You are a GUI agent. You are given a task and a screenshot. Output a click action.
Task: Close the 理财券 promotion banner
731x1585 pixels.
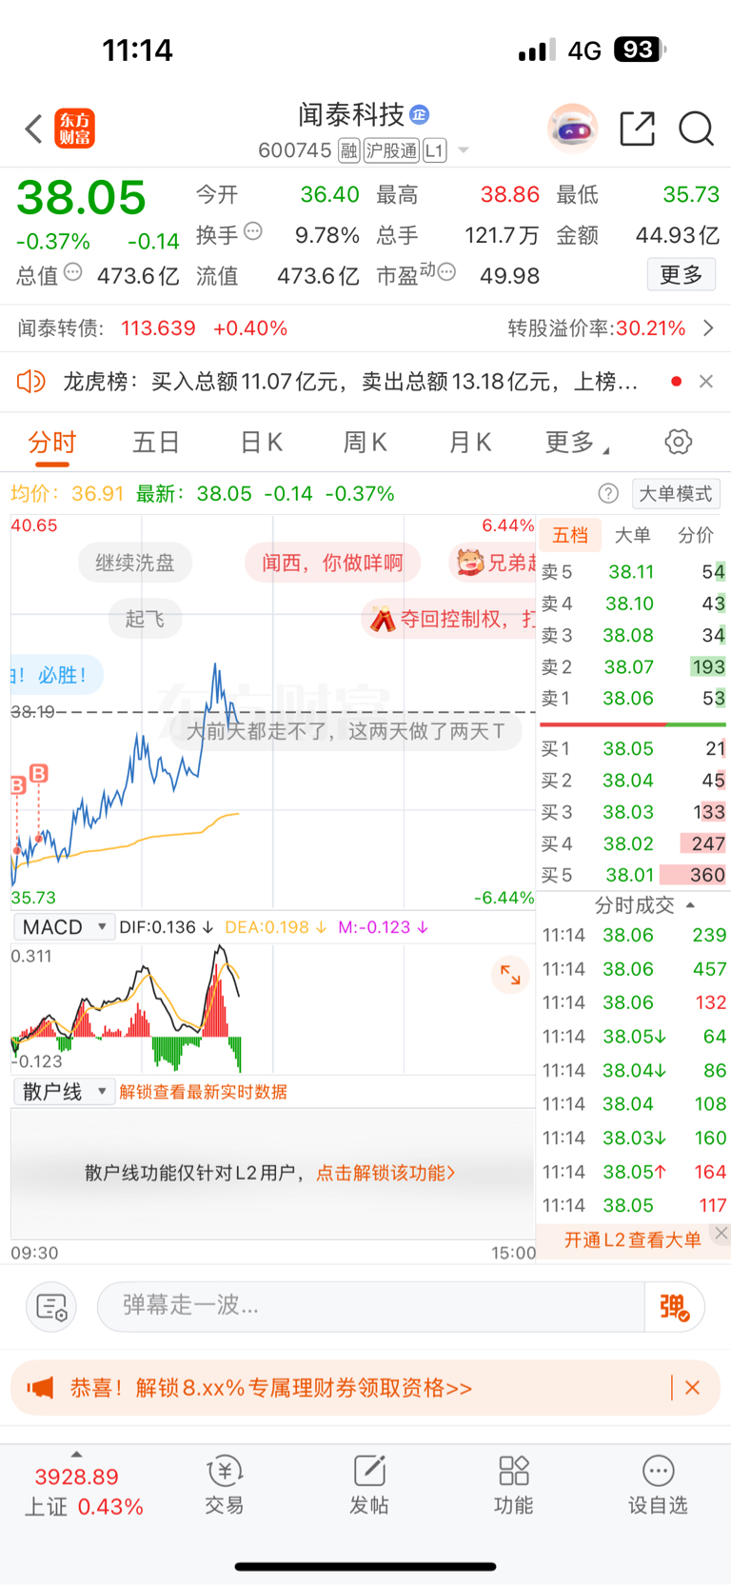coord(693,1388)
